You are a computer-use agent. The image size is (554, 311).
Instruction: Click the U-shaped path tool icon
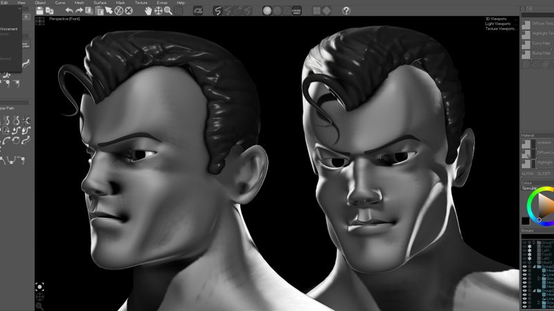click(12, 160)
